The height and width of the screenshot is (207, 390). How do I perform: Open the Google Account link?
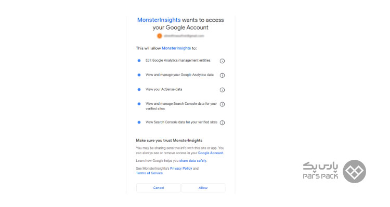click(x=211, y=153)
